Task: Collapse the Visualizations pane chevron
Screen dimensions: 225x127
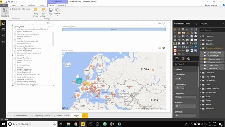Action: click(197, 24)
